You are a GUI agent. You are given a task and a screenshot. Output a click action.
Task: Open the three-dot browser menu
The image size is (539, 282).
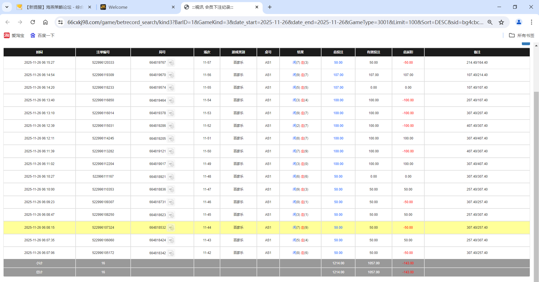[x=532, y=22]
